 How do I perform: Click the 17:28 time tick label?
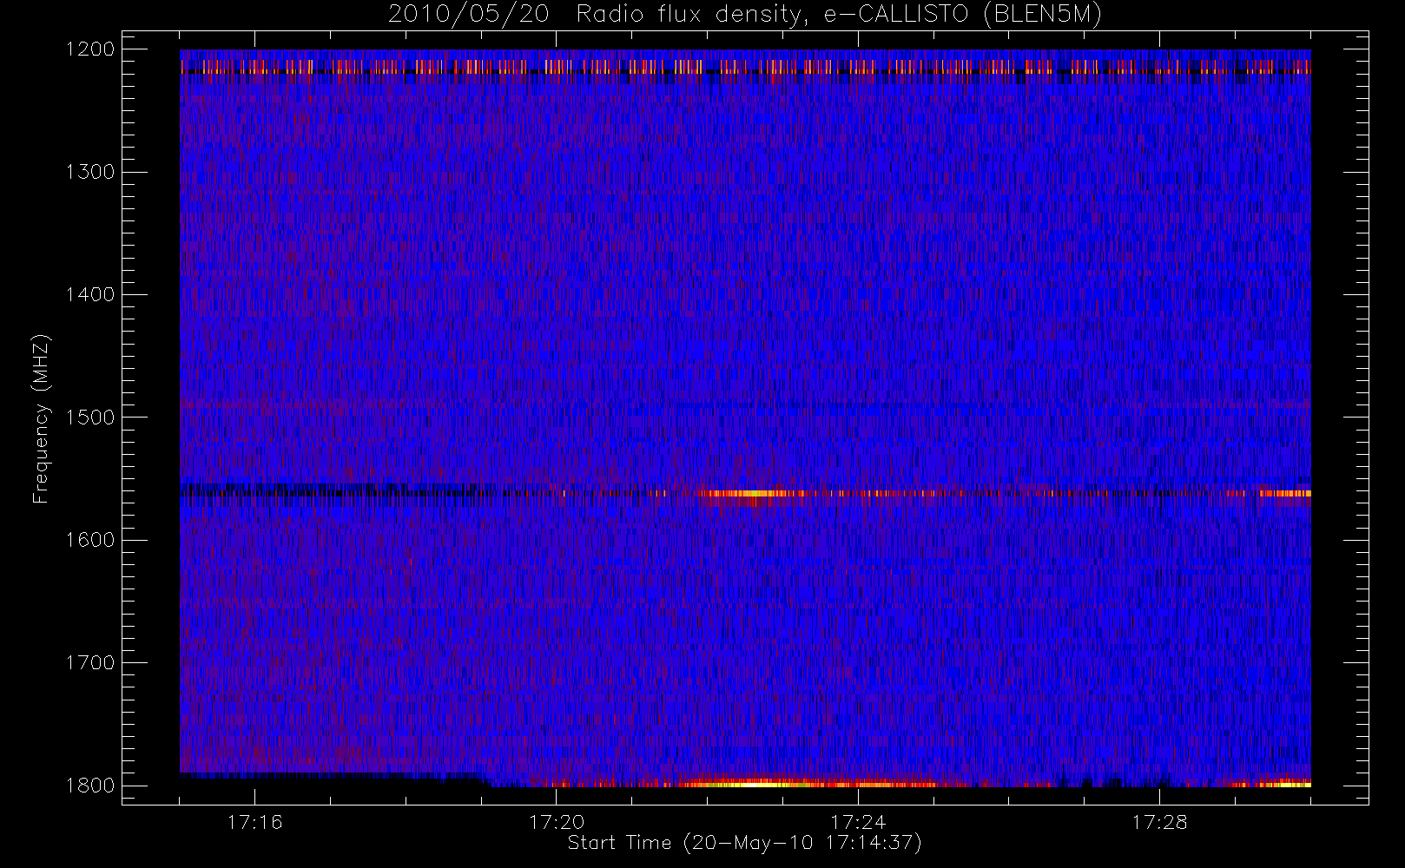point(1159,821)
